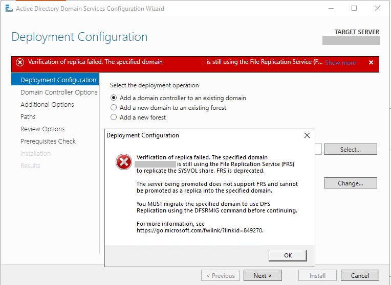Click the TARGET SERVER label
Viewport: 391px width, 285px height.
point(357,32)
